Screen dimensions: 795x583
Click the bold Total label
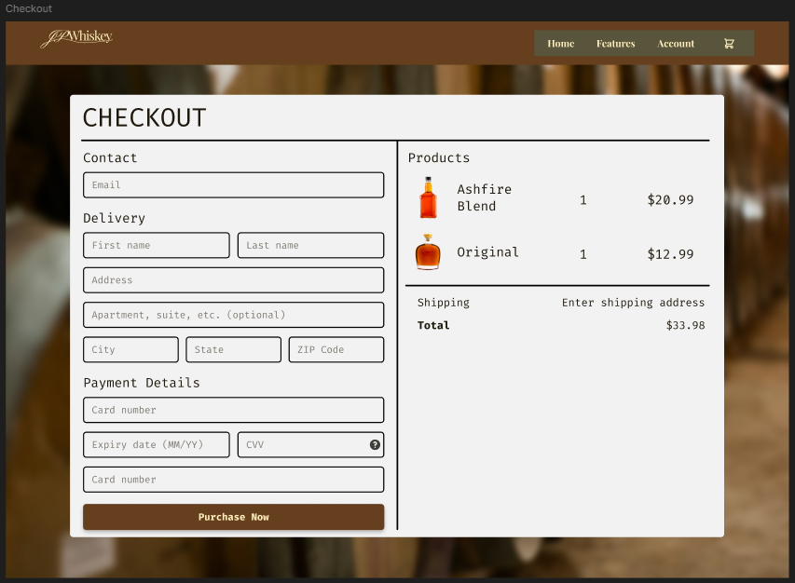(x=433, y=325)
